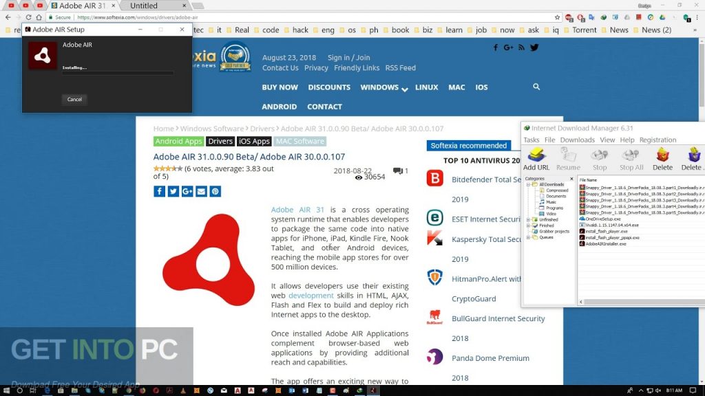The height and width of the screenshot is (396, 705).
Task: Open Android Apps category tag
Action: click(178, 141)
